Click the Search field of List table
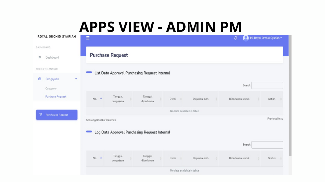This screenshot has height=182, width=325. (267, 85)
